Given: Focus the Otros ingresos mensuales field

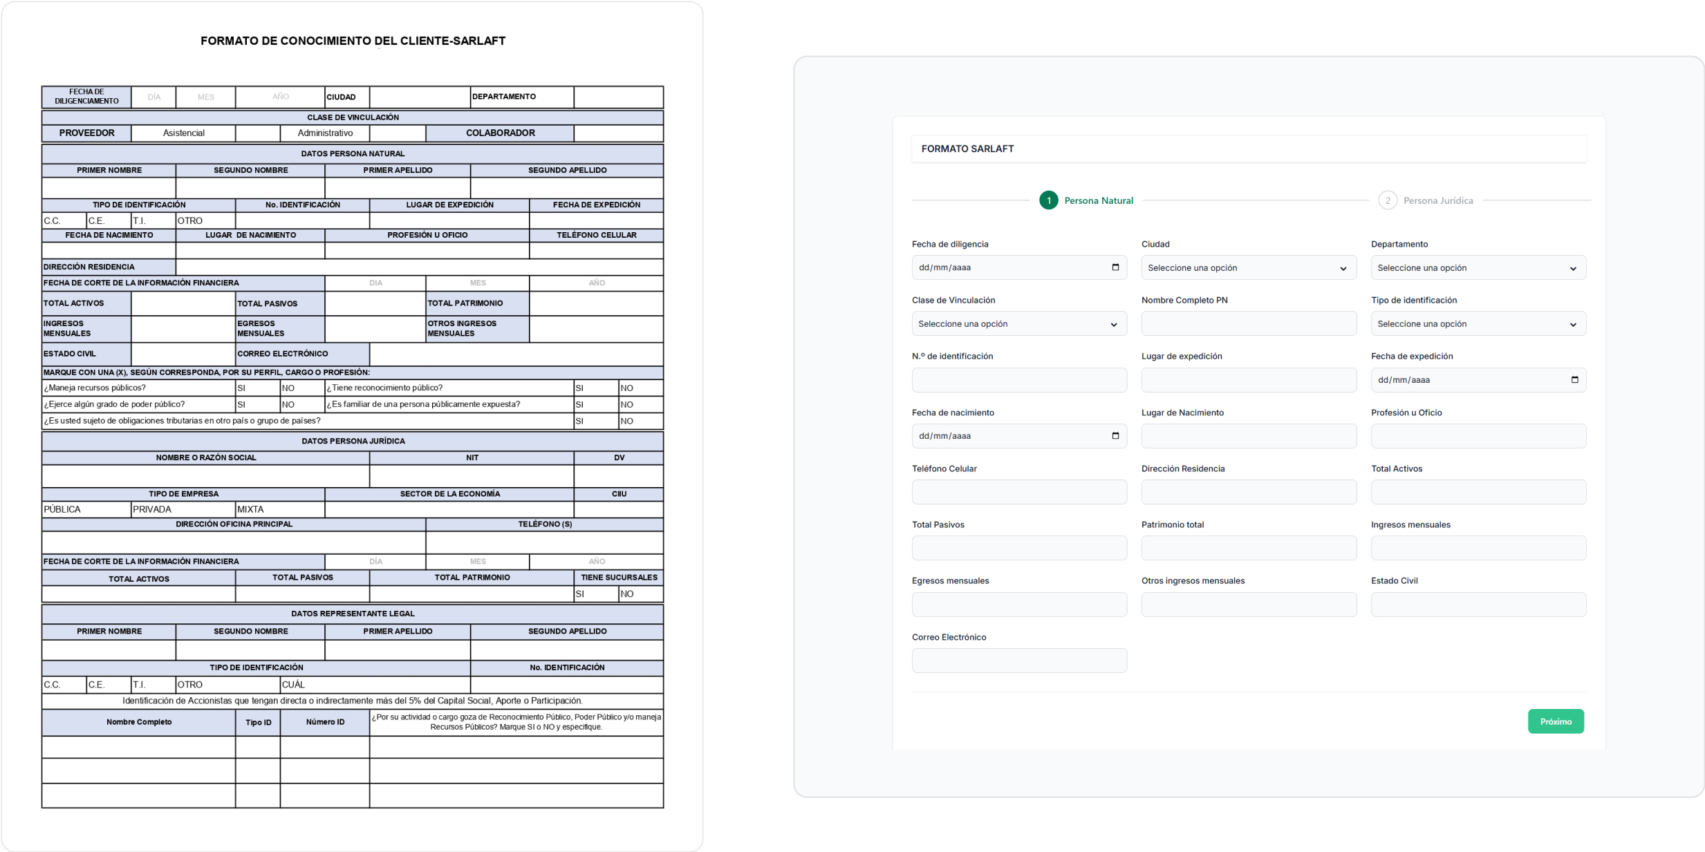Looking at the screenshot, I should tap(1249, 605).
